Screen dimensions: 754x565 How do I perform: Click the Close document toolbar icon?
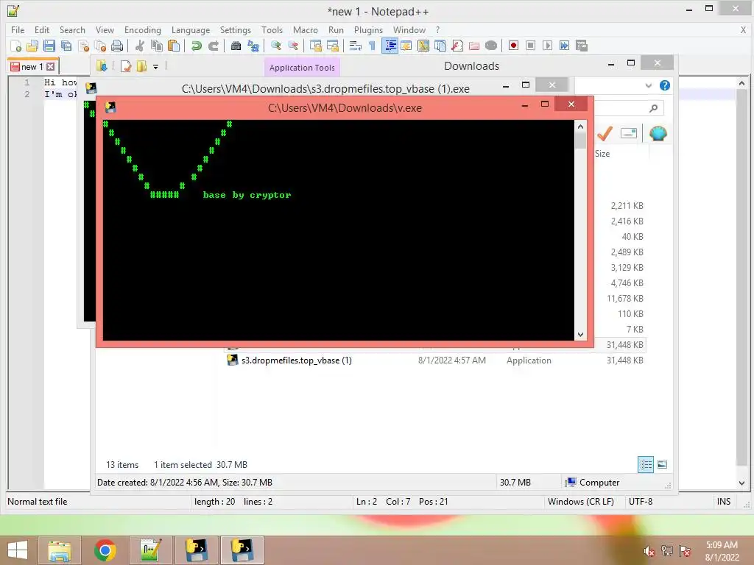83,46
